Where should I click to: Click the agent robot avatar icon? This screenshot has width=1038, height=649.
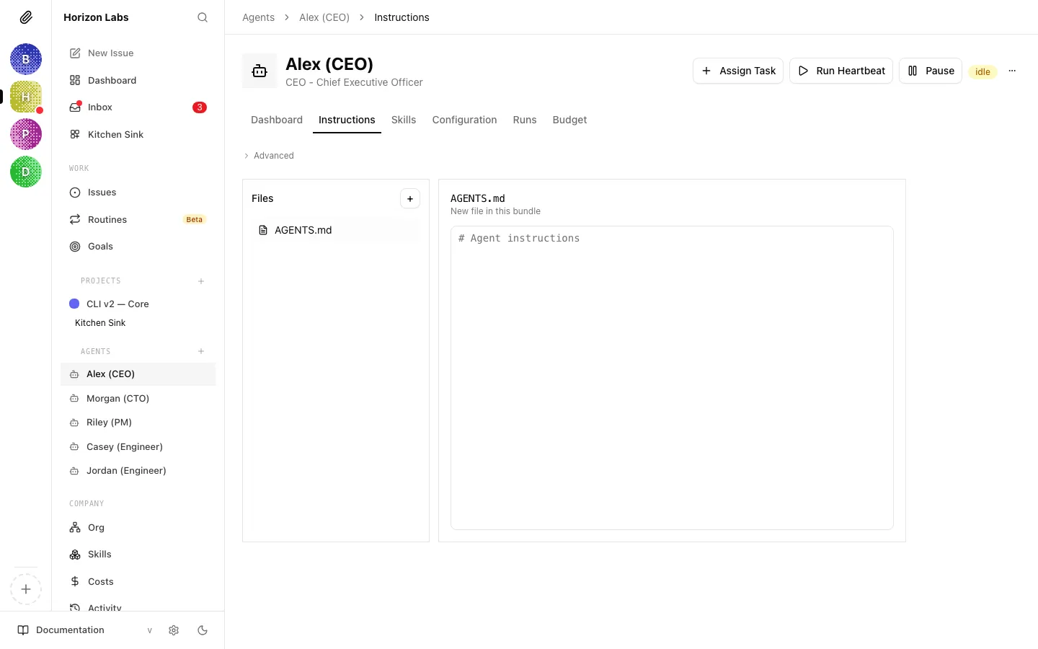(x=259, y=71)
